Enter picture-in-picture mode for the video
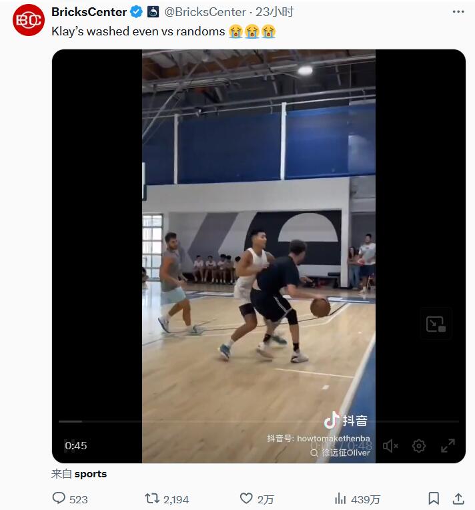This screenshot has width=475, height=510. click(436, 324)
